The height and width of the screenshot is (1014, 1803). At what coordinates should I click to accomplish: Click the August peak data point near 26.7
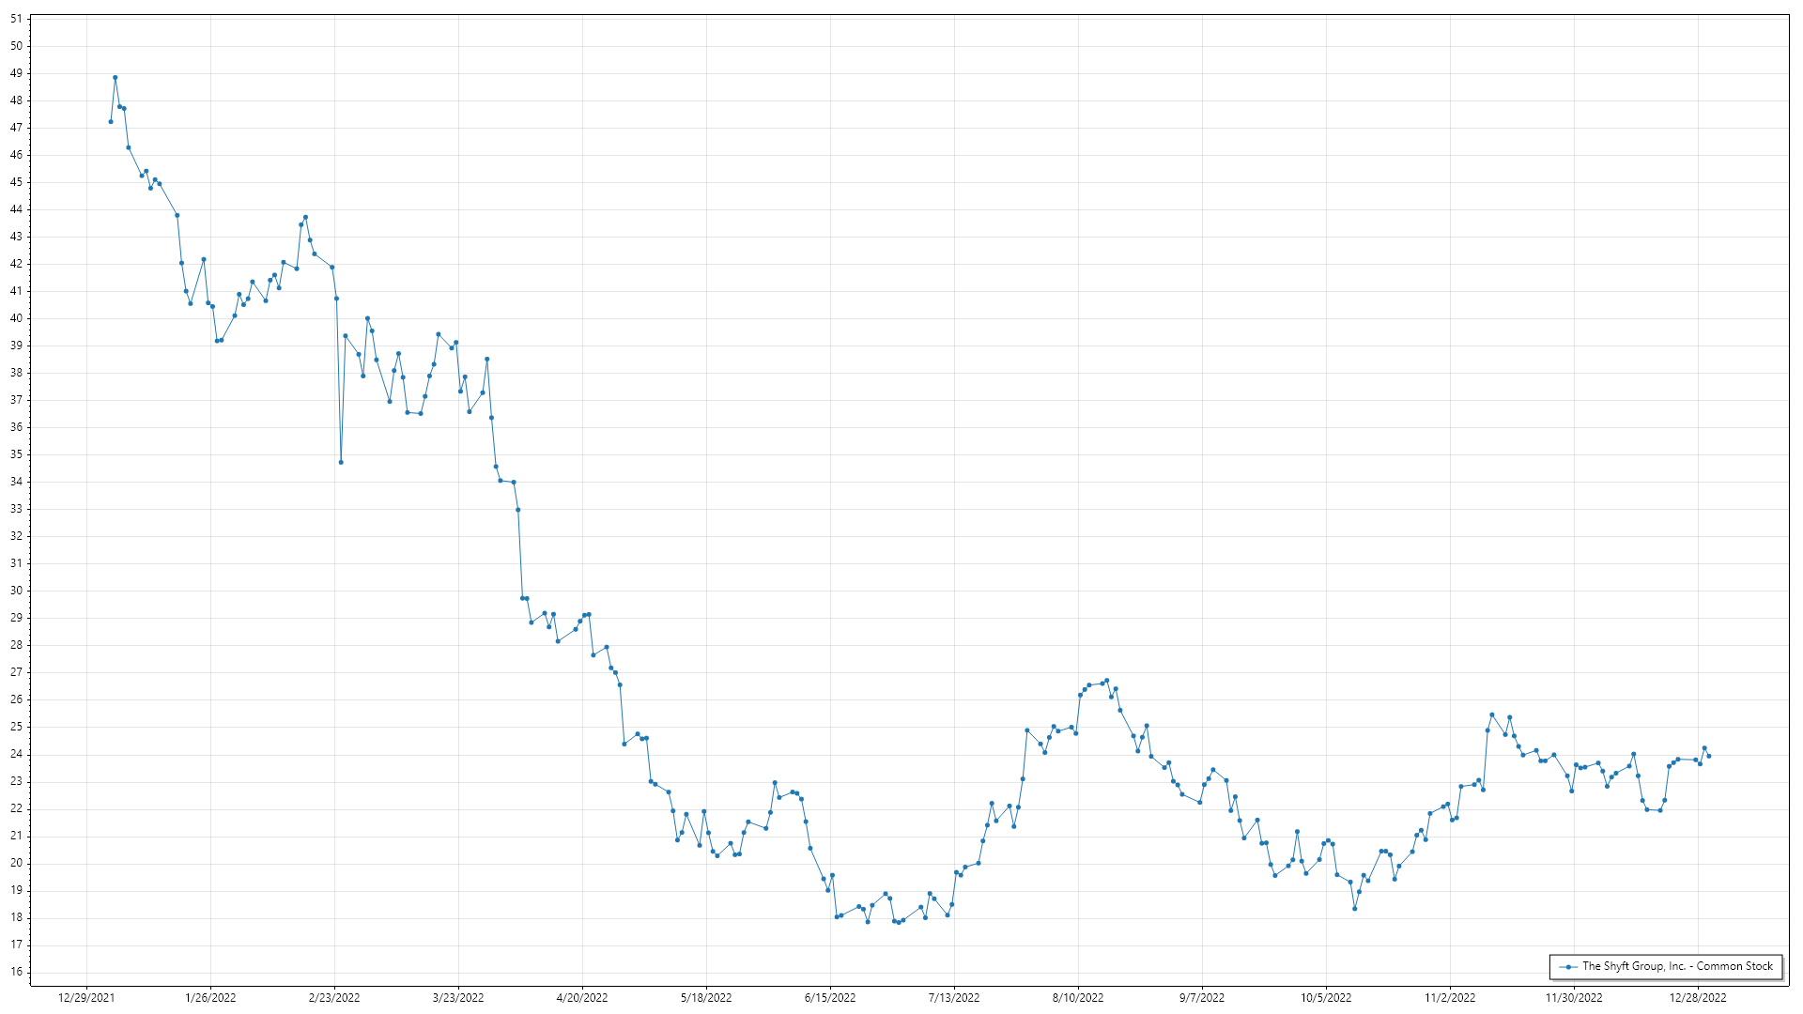[1106, 681]
